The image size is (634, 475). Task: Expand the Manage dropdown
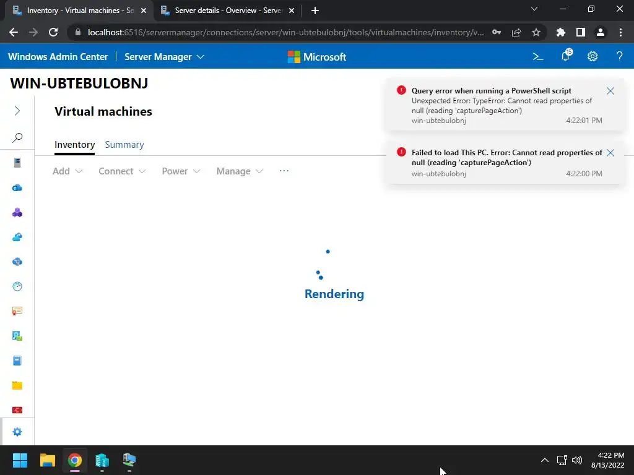click(240, 171)
